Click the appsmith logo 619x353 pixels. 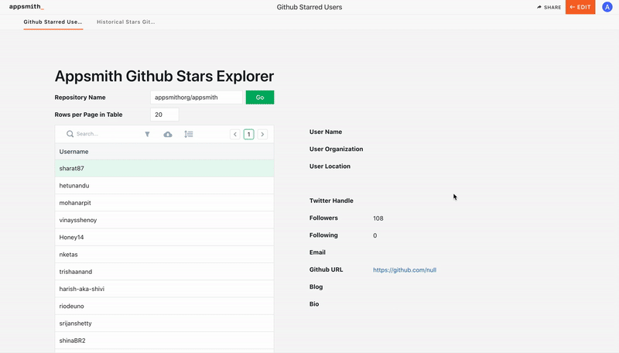pyautogui.click(x=26, y=7)
